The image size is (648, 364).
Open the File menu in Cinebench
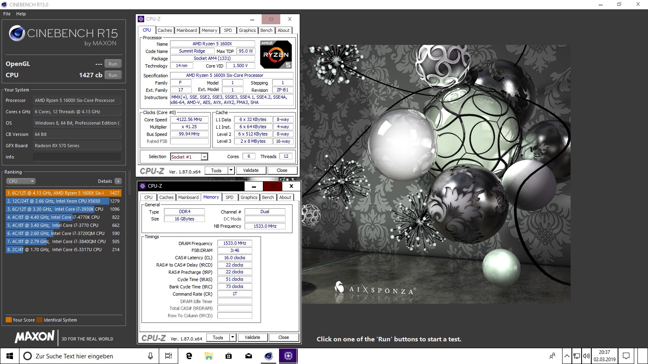coord(7,14)
